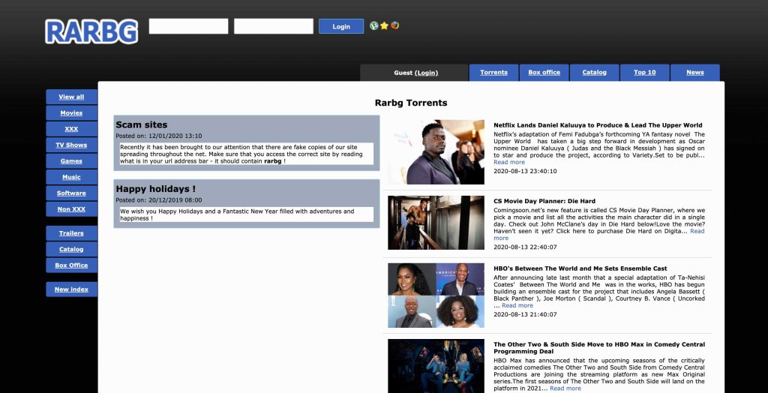The width and height of the screenshot is (768, 393).
Task: Open the Torrents tab
Action: point(493,73)
